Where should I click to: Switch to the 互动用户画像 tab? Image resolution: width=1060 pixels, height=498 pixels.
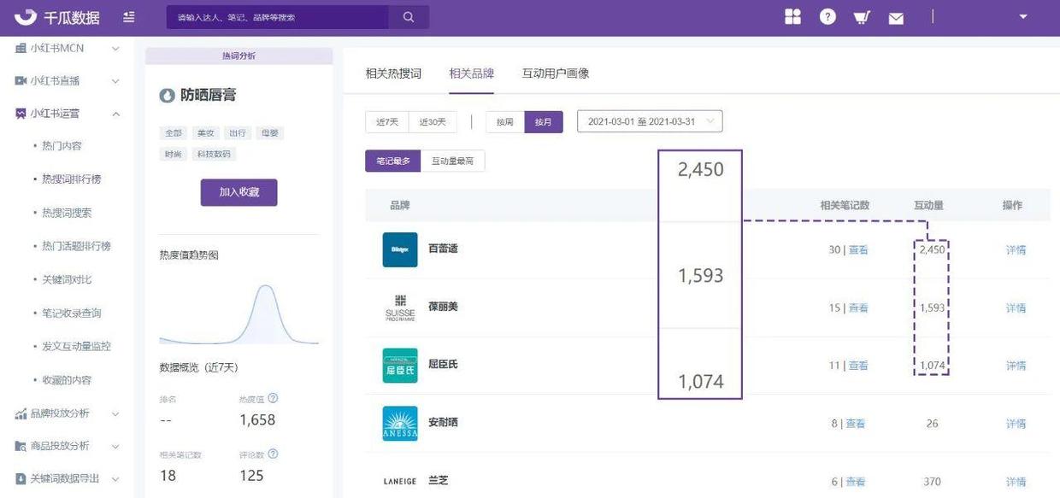pyautogui.click(x=555, y=73)
